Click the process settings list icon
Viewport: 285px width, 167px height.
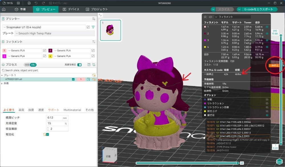click(x=89, y=65)
